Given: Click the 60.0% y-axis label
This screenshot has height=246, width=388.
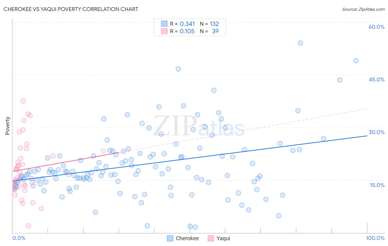Looking at the screenshot, I should click(376, 27).
